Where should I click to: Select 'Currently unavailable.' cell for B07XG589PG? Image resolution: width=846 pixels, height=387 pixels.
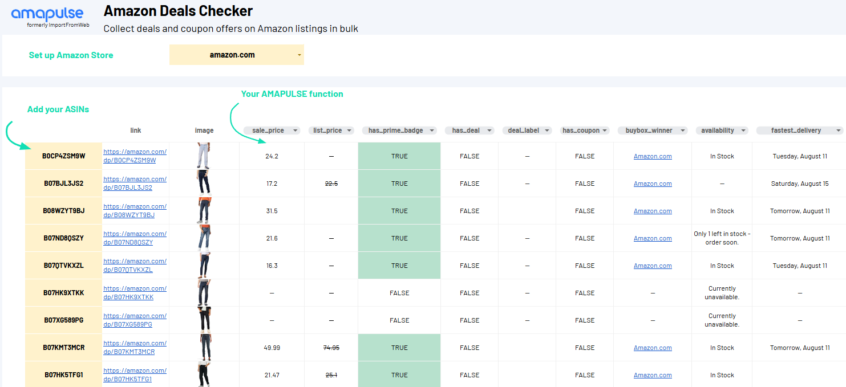(722, 320)
